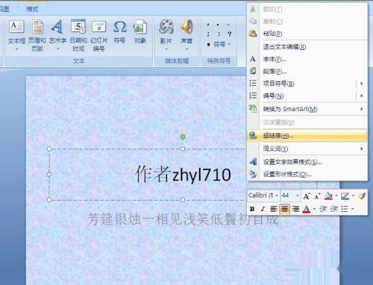Open the font size 44 dropdown
The width and height of the screenshot is (373, 285).
click(x=298, y=195)
